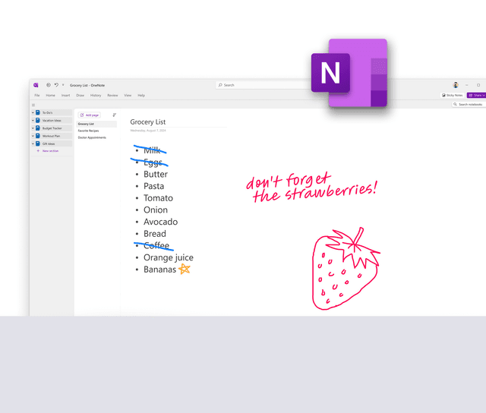Viewport: 486px width, 413px height.
Task: Click the OneNote app icon in title bar
Action: (x=36, y=85)
